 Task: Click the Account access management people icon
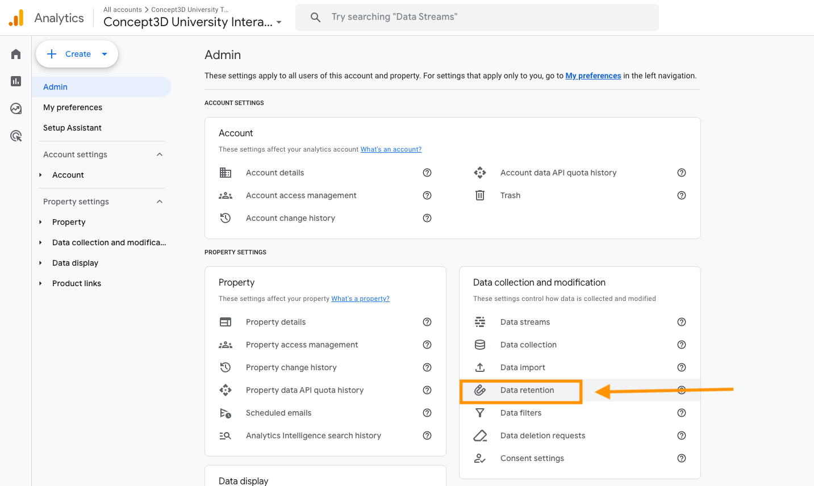point(226,195)
